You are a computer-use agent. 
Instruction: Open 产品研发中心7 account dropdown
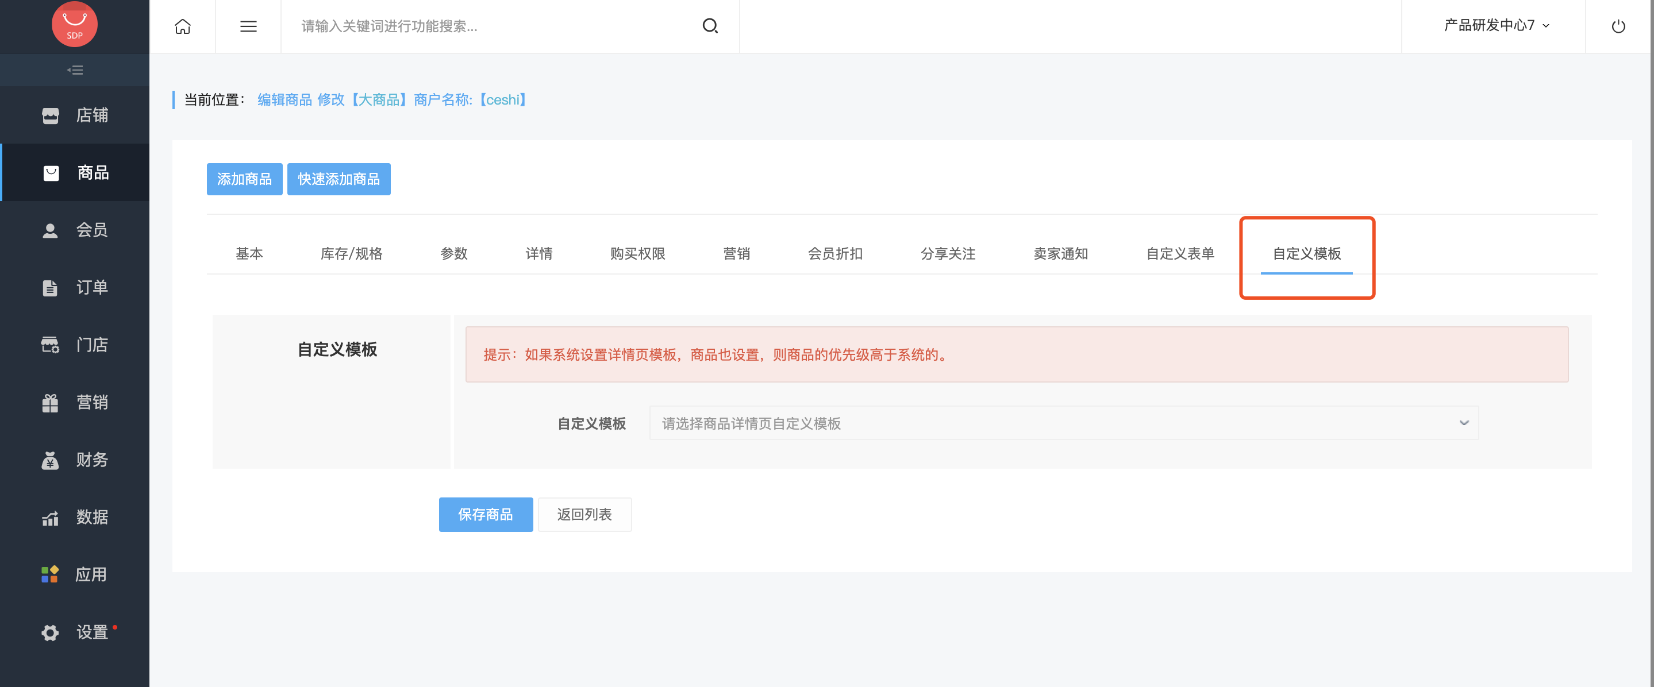pyautogui.click(x=1496, y=26)
